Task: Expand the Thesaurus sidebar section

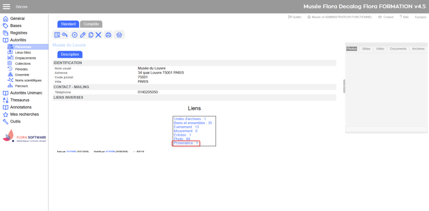Action: [19, 100]
